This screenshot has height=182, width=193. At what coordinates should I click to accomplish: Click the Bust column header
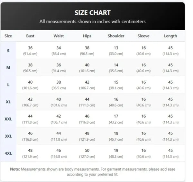(30, 36)
